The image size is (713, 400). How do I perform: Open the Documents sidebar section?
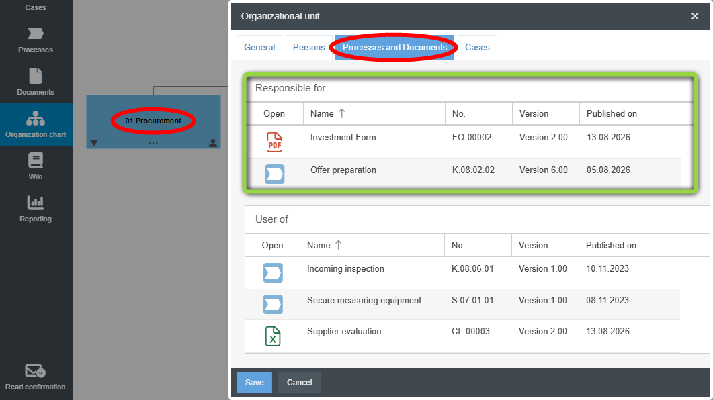click(x=36, y=82)
